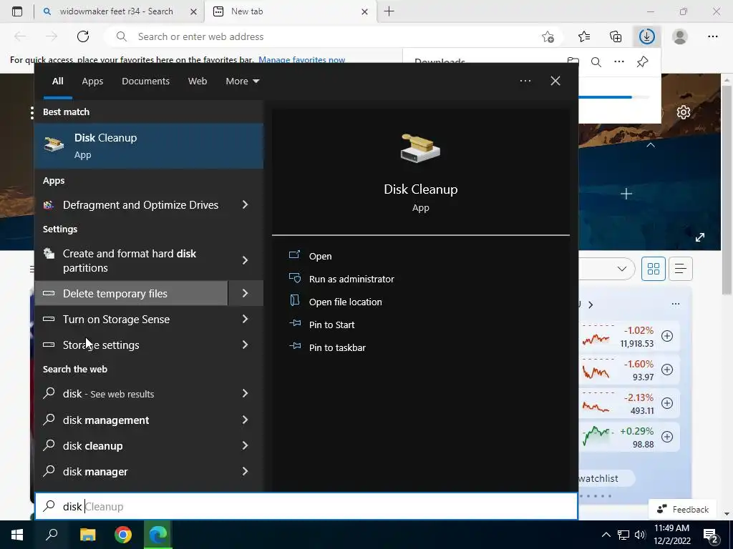Image resolution: width=733 pixels, height=549 pixels.
Task: Click the Create and format hard disk partitions icon
Action: pos(49,254)
